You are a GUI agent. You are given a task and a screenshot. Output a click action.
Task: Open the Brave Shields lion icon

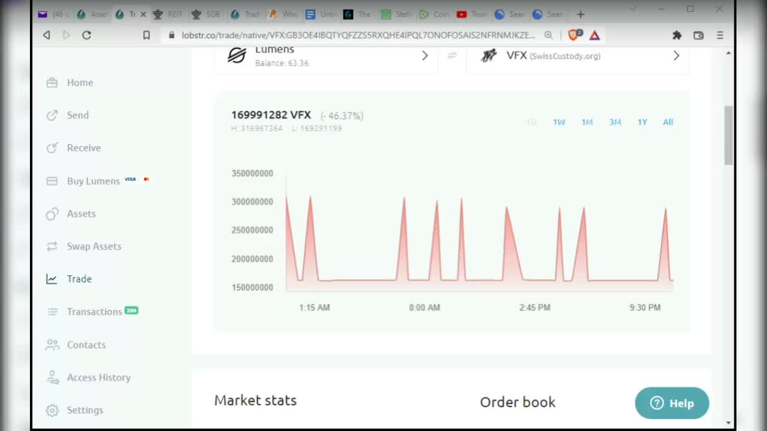point(574,35)
